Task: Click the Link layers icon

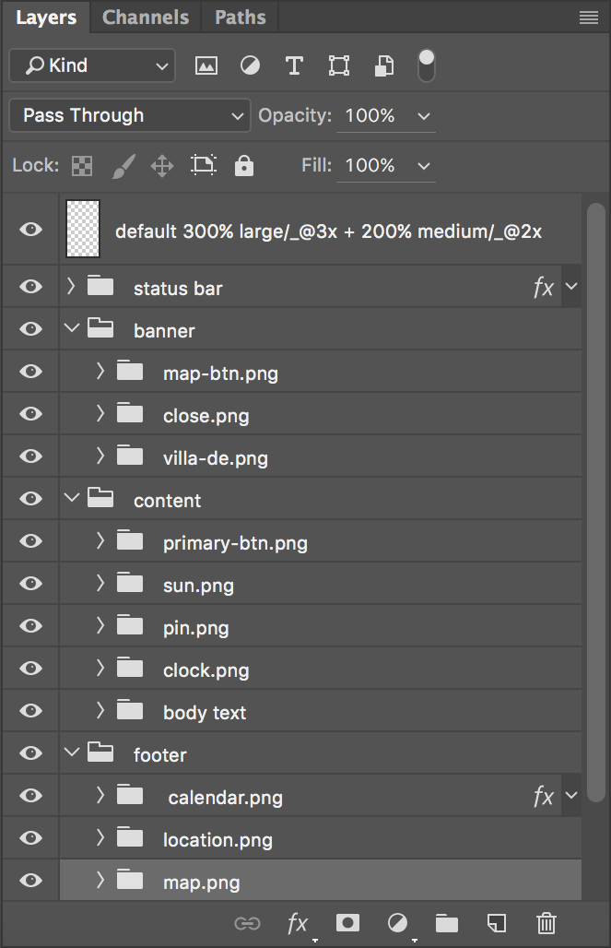Action: click(247, 923)
